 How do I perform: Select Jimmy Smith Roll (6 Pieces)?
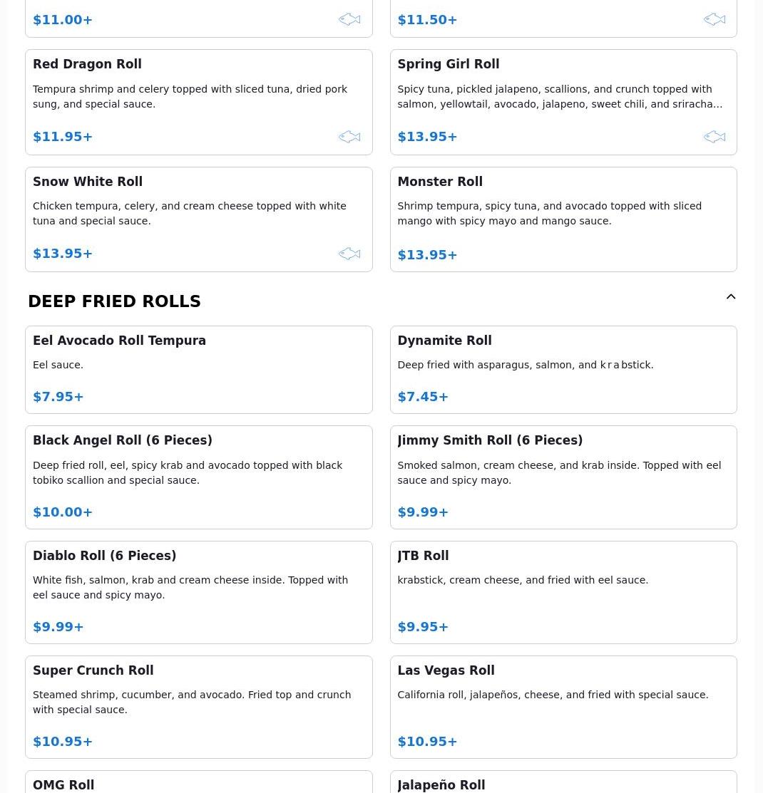click(x=563, y=477)
